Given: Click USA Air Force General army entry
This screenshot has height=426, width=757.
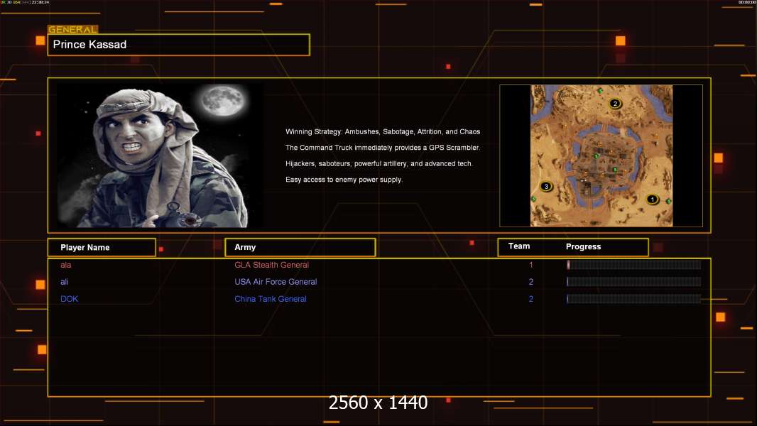Looking at the screenshot, I should pos(276,282).
